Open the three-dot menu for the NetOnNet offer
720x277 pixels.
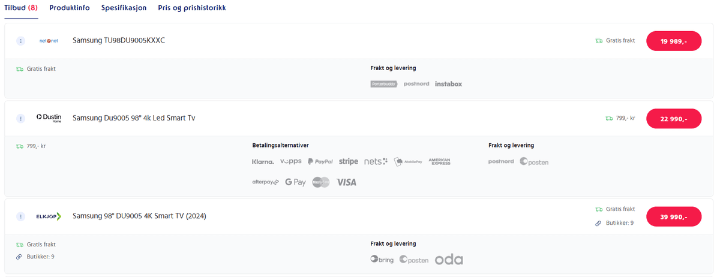20,41
